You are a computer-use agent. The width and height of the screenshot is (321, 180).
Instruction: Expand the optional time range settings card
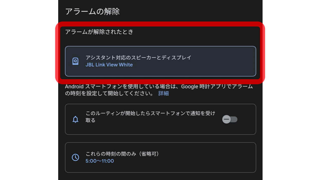[x=160, y=157]
